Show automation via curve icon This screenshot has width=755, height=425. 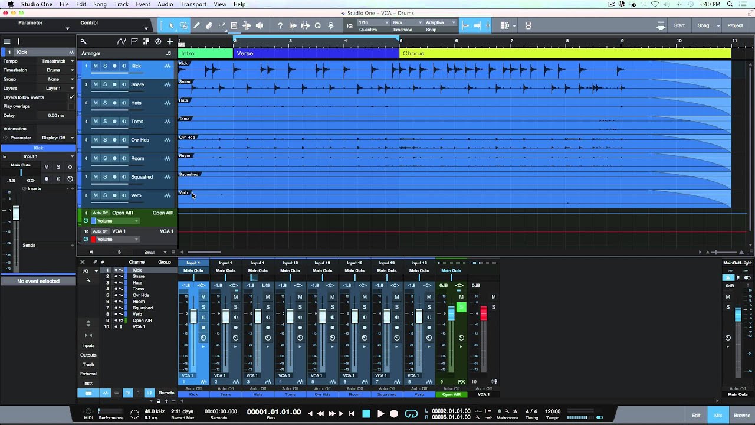coord(121,41)
